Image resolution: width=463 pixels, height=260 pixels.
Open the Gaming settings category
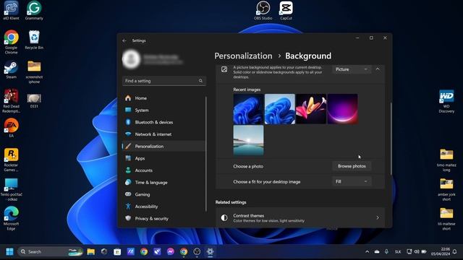164,194
